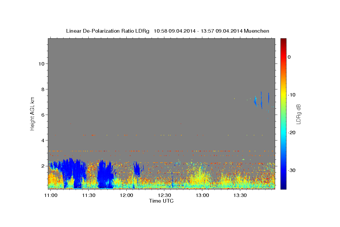Click the colorbar tick label 0
Image resolution: width=340 pixels, height=227 pixels.
pyautogui.click(x=289, y=57)
